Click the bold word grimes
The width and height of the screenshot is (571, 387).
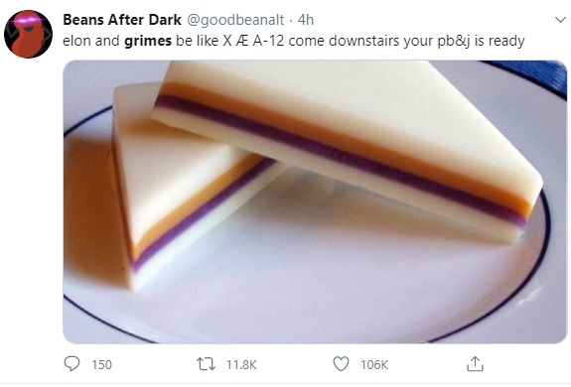point(148,41)
